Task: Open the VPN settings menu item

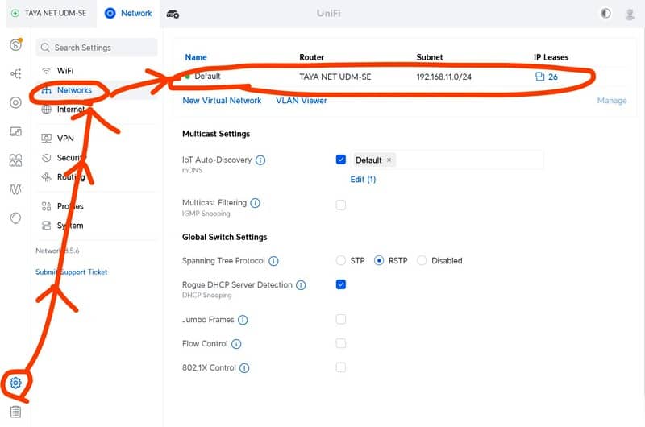Action: (64, 139)
